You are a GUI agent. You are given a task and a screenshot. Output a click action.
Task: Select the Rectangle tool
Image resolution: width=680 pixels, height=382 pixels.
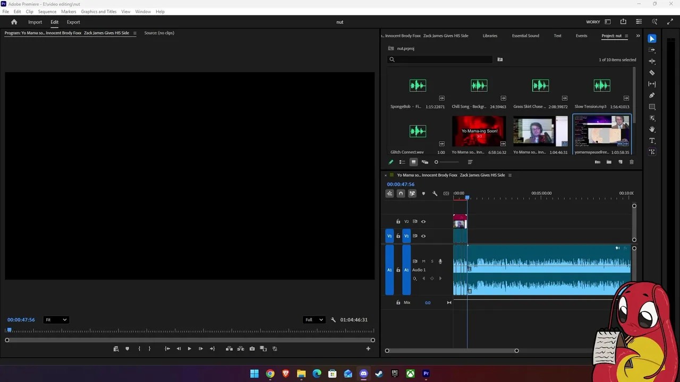tap(652, 107)
